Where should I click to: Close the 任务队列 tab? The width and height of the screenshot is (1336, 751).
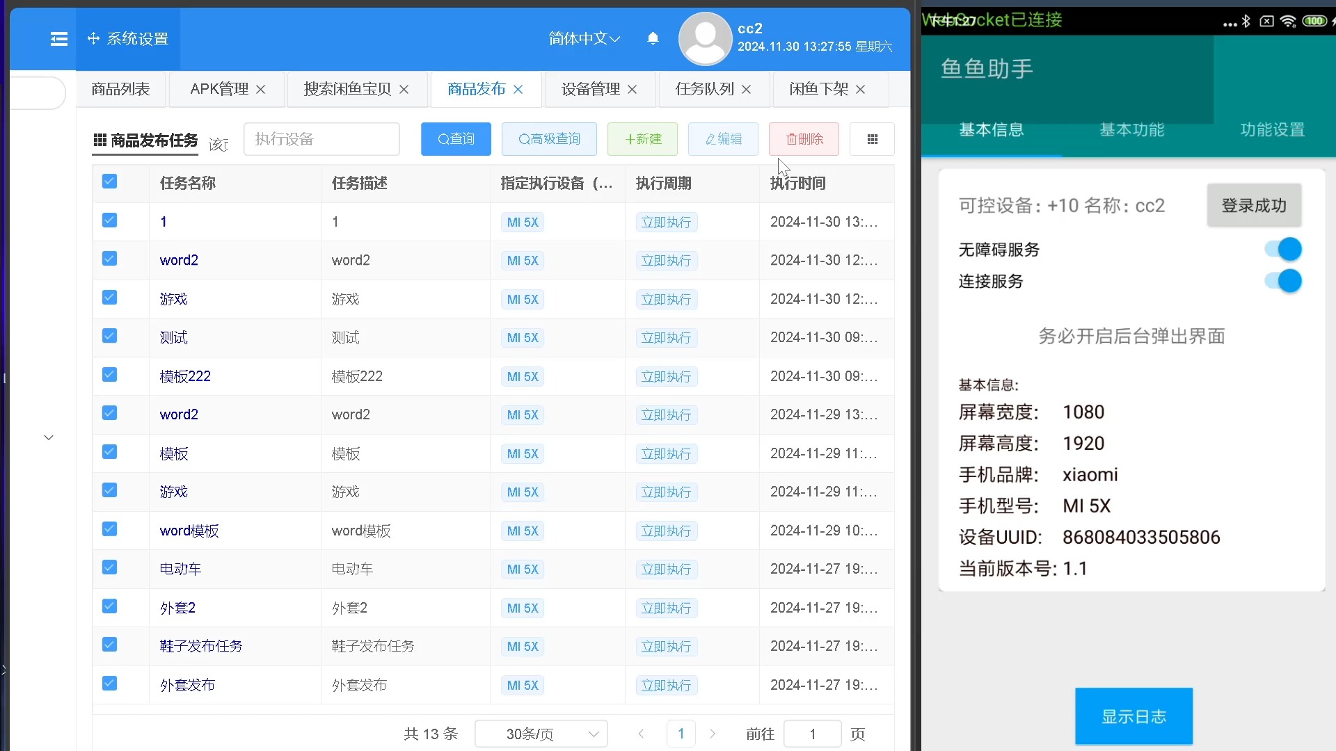point(747,90)
